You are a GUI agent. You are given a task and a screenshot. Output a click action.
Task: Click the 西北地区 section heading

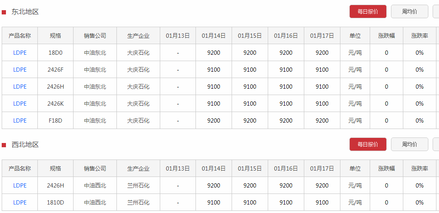pos(25,145)
